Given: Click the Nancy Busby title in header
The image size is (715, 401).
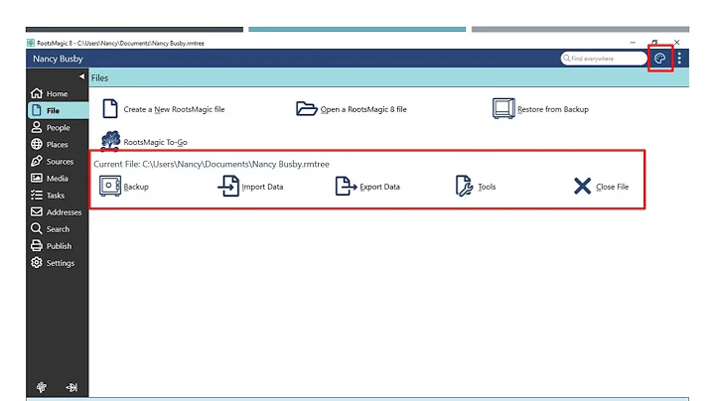Looking at the screenshot, I should click(x=58, y=59).
